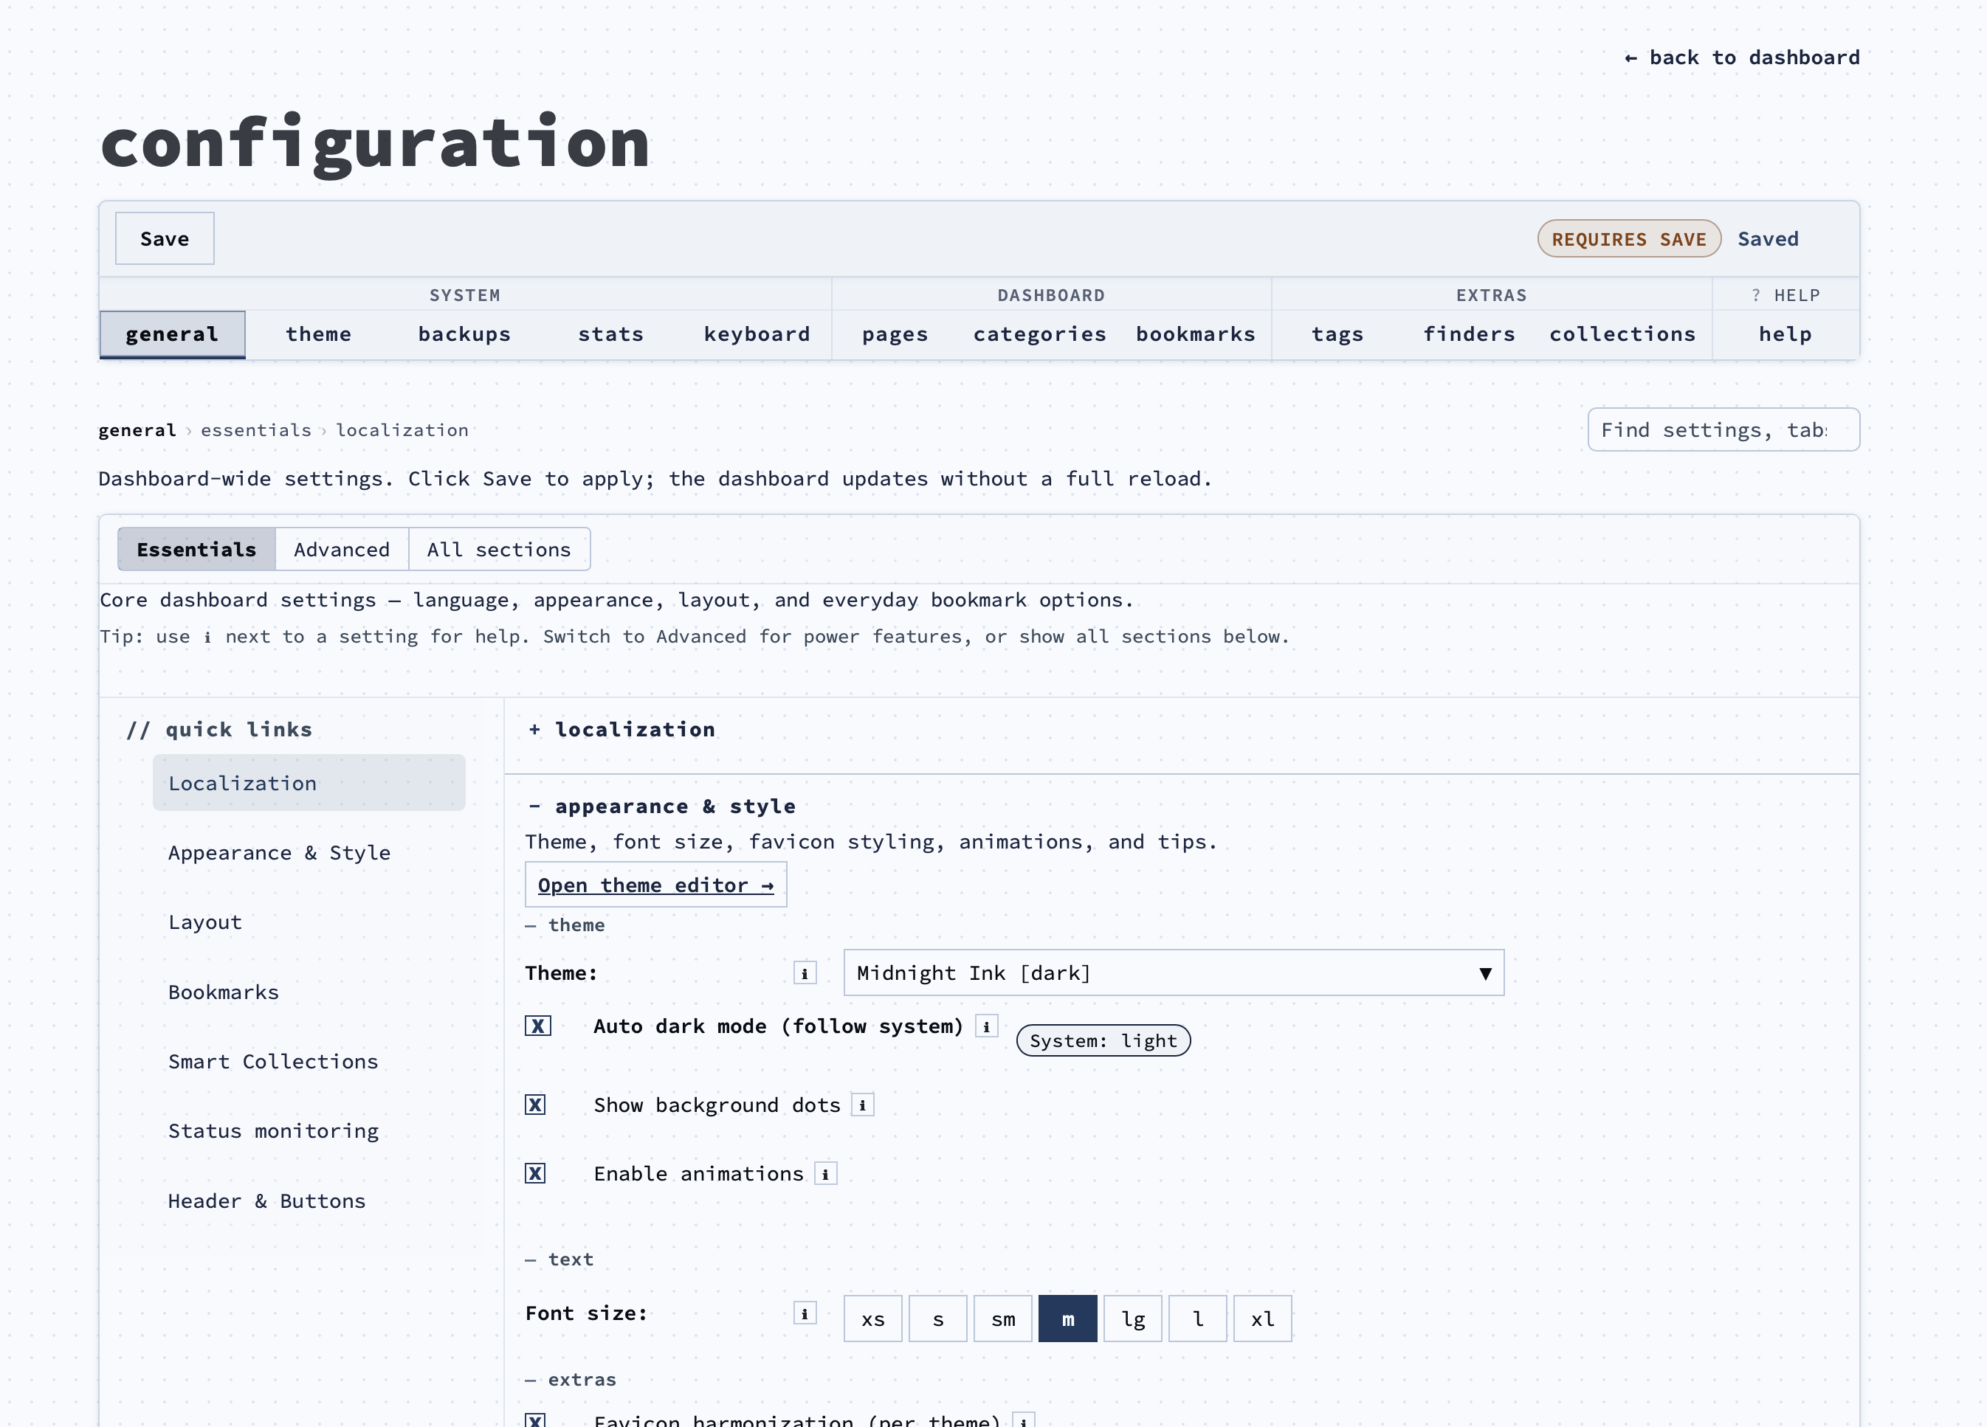This screenshot has width=1987, height=1427.
Task: Disable the Enable animations checkbox
Action: point(535,1173)
